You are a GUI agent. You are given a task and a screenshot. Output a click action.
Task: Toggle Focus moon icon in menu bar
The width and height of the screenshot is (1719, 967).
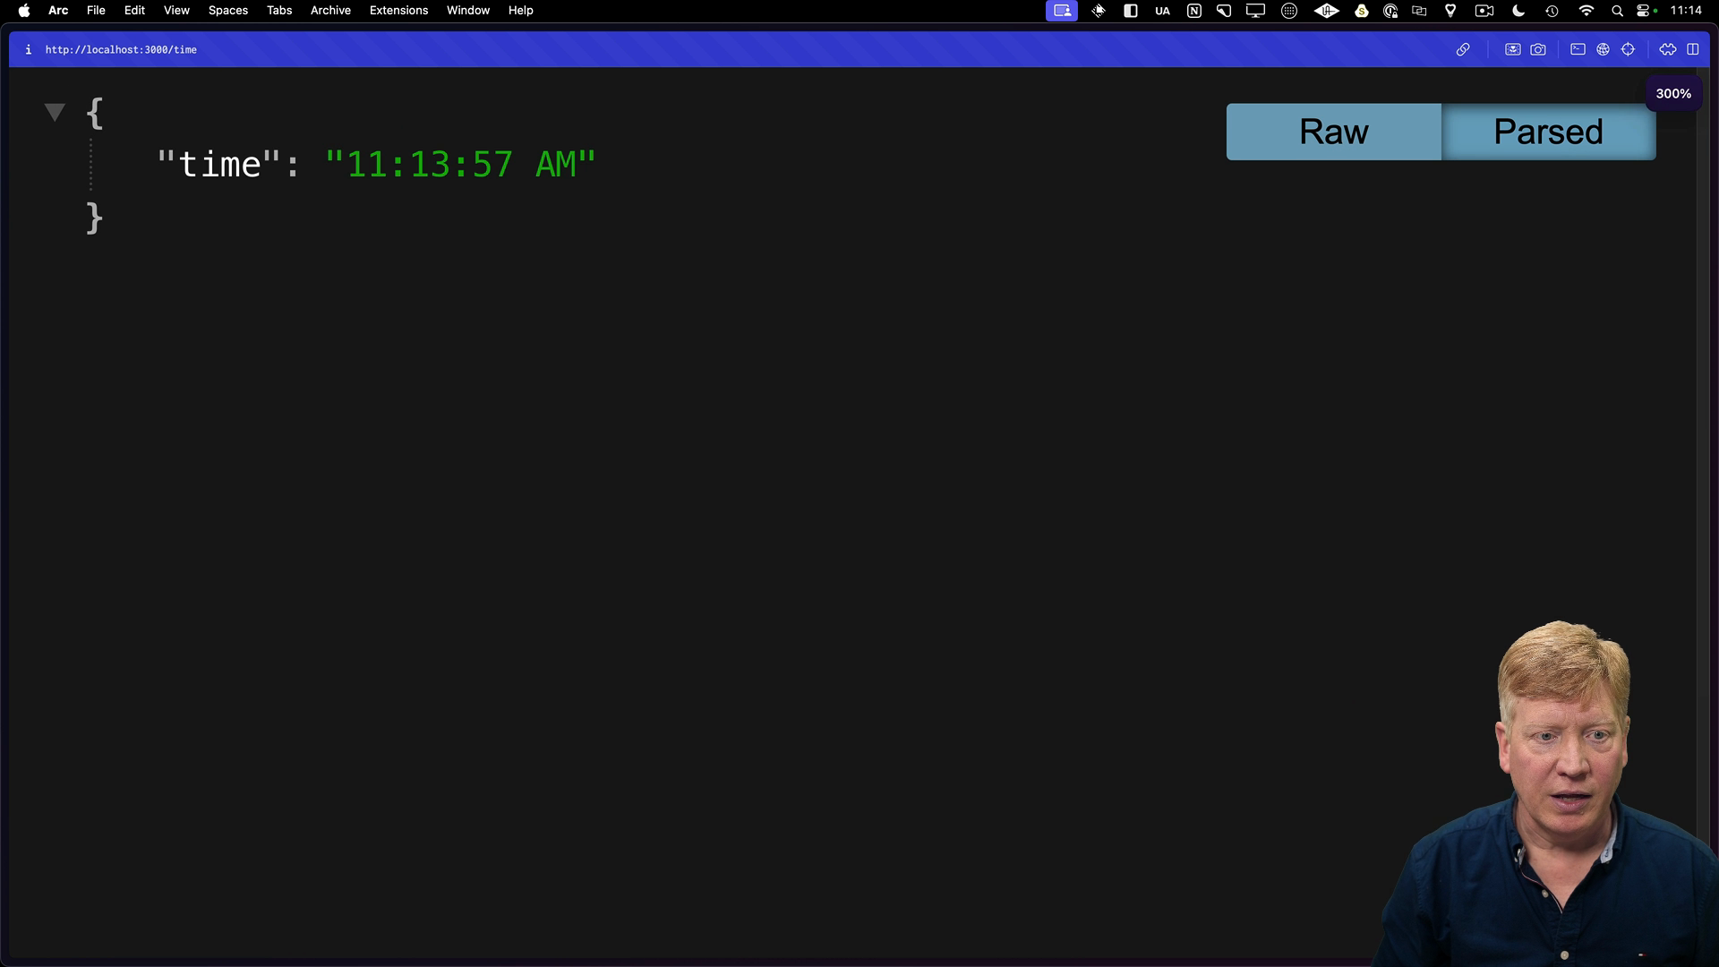click(1518, 11)
